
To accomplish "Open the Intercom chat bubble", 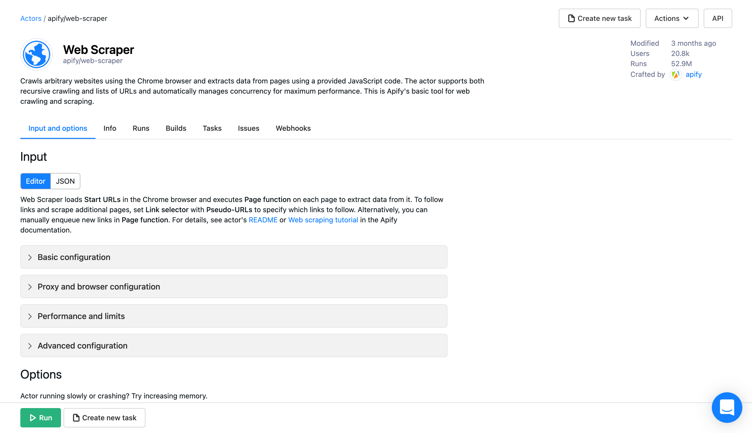I will (x=727, y=407).
